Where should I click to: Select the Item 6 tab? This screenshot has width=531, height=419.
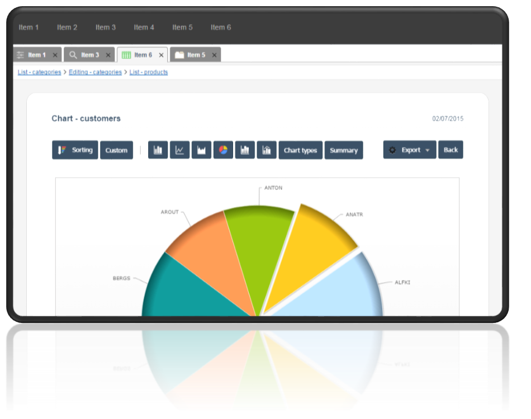(x=143, y=55)
